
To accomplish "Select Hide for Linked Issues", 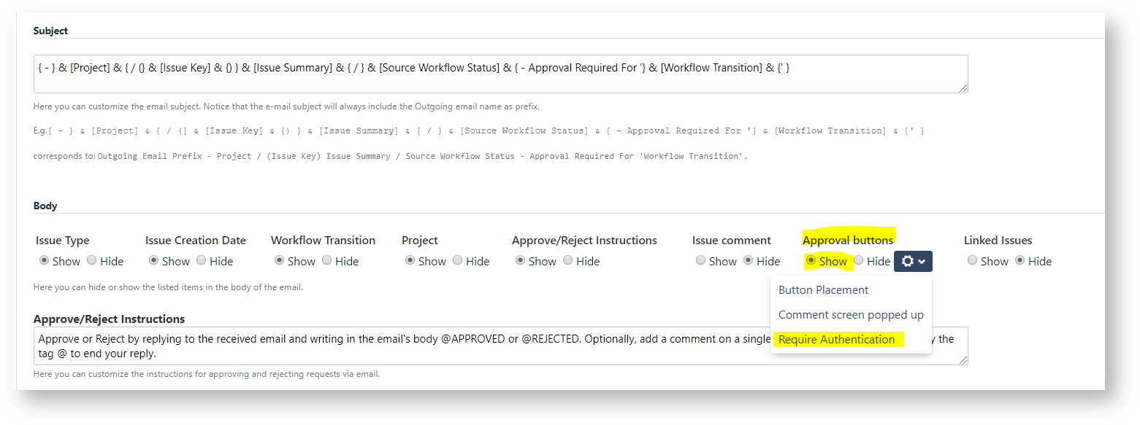I will 1020,260.
